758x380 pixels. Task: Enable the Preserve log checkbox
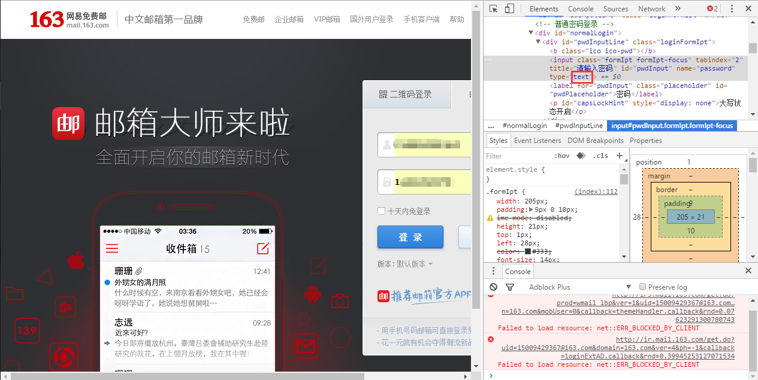tap(643, 287)
